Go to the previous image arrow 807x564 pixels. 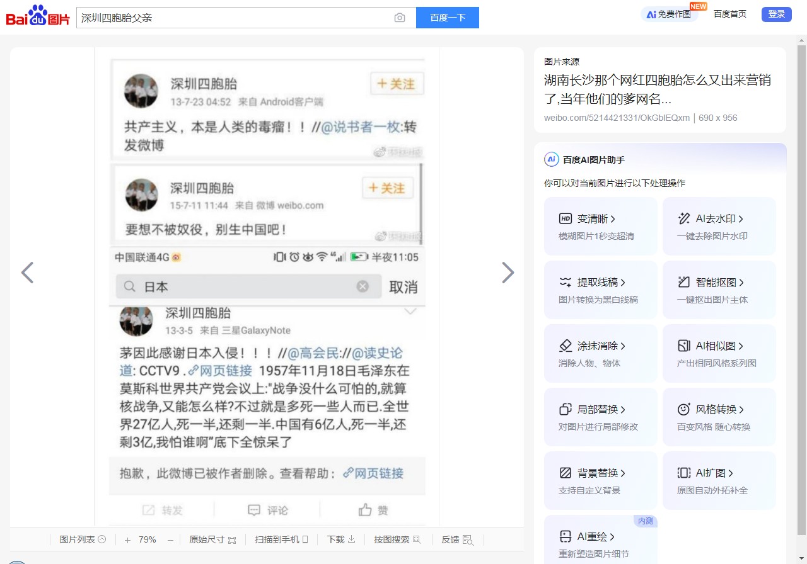pyautogui.click(x=27, y=273)
